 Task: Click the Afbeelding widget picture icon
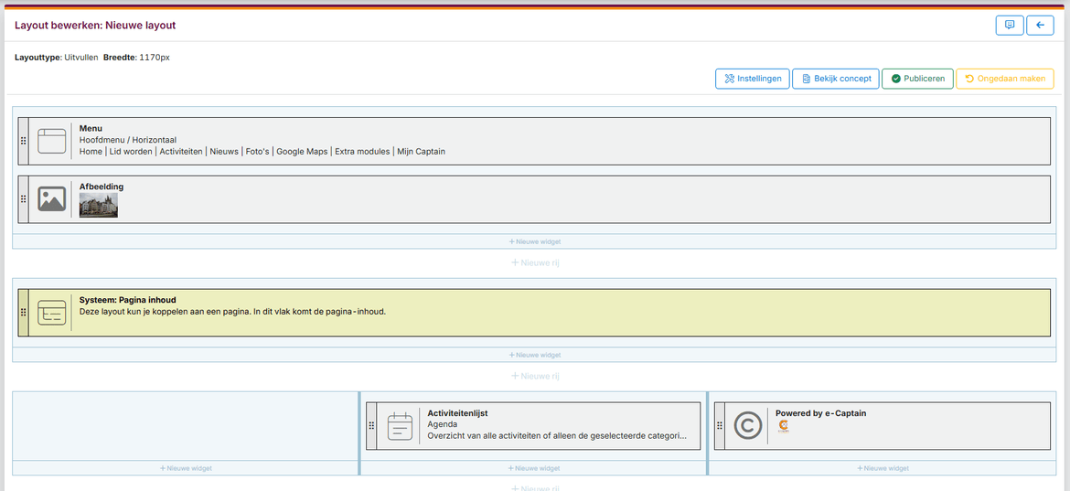(52, 199)
